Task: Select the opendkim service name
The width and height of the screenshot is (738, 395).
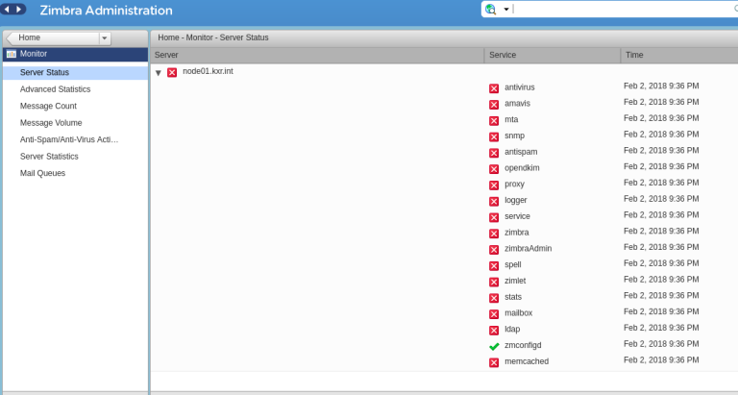Action: [522, 168]
